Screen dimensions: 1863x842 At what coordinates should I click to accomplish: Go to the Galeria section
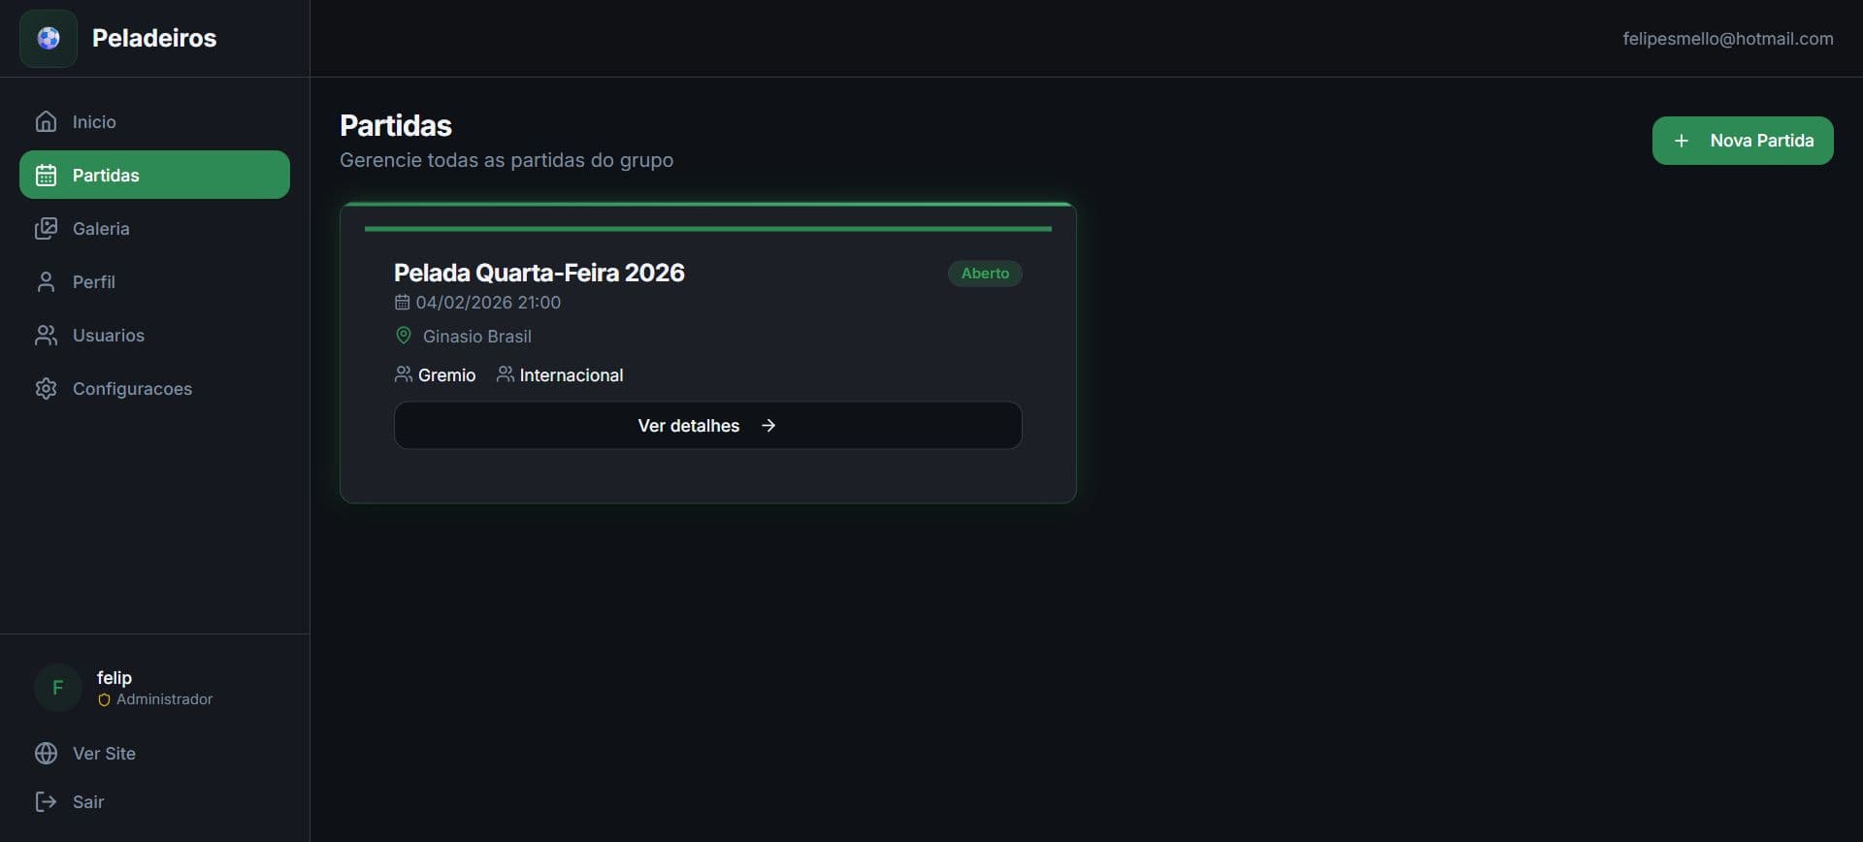(x=101, y=228)
